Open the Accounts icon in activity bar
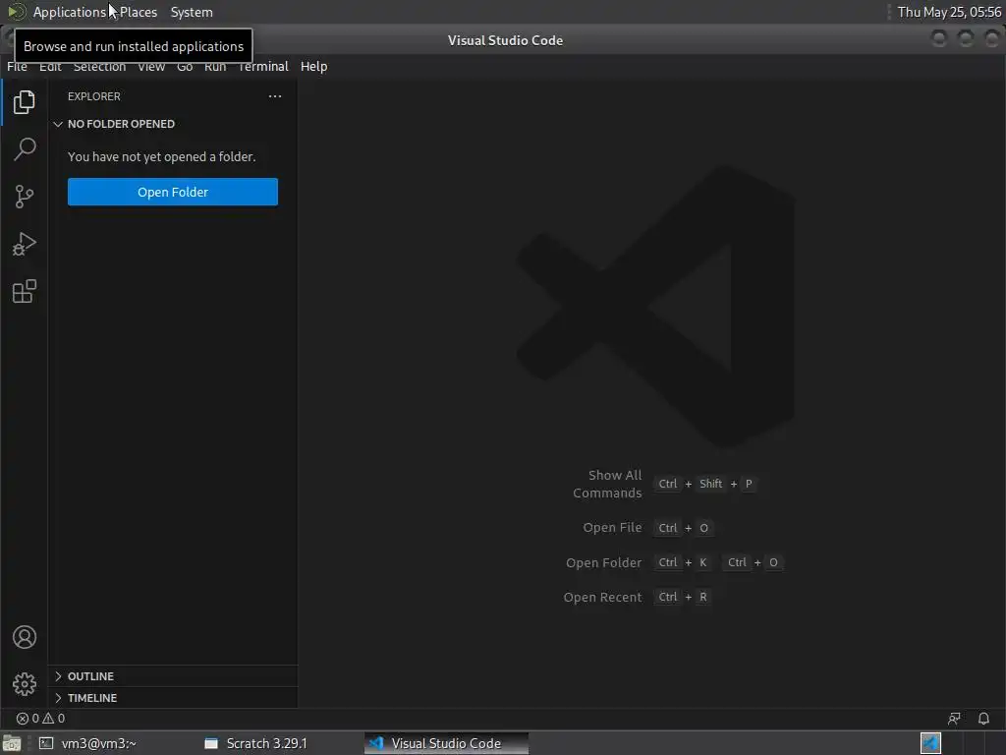This screenshot has width=1006, height=755. tap(24, 637)
